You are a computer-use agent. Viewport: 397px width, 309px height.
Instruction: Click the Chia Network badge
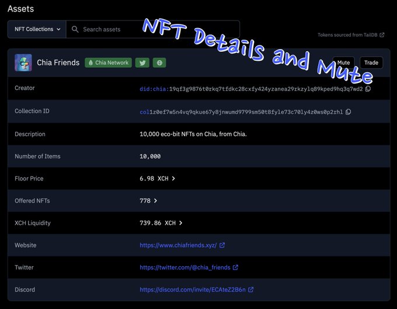coord(109,63)
